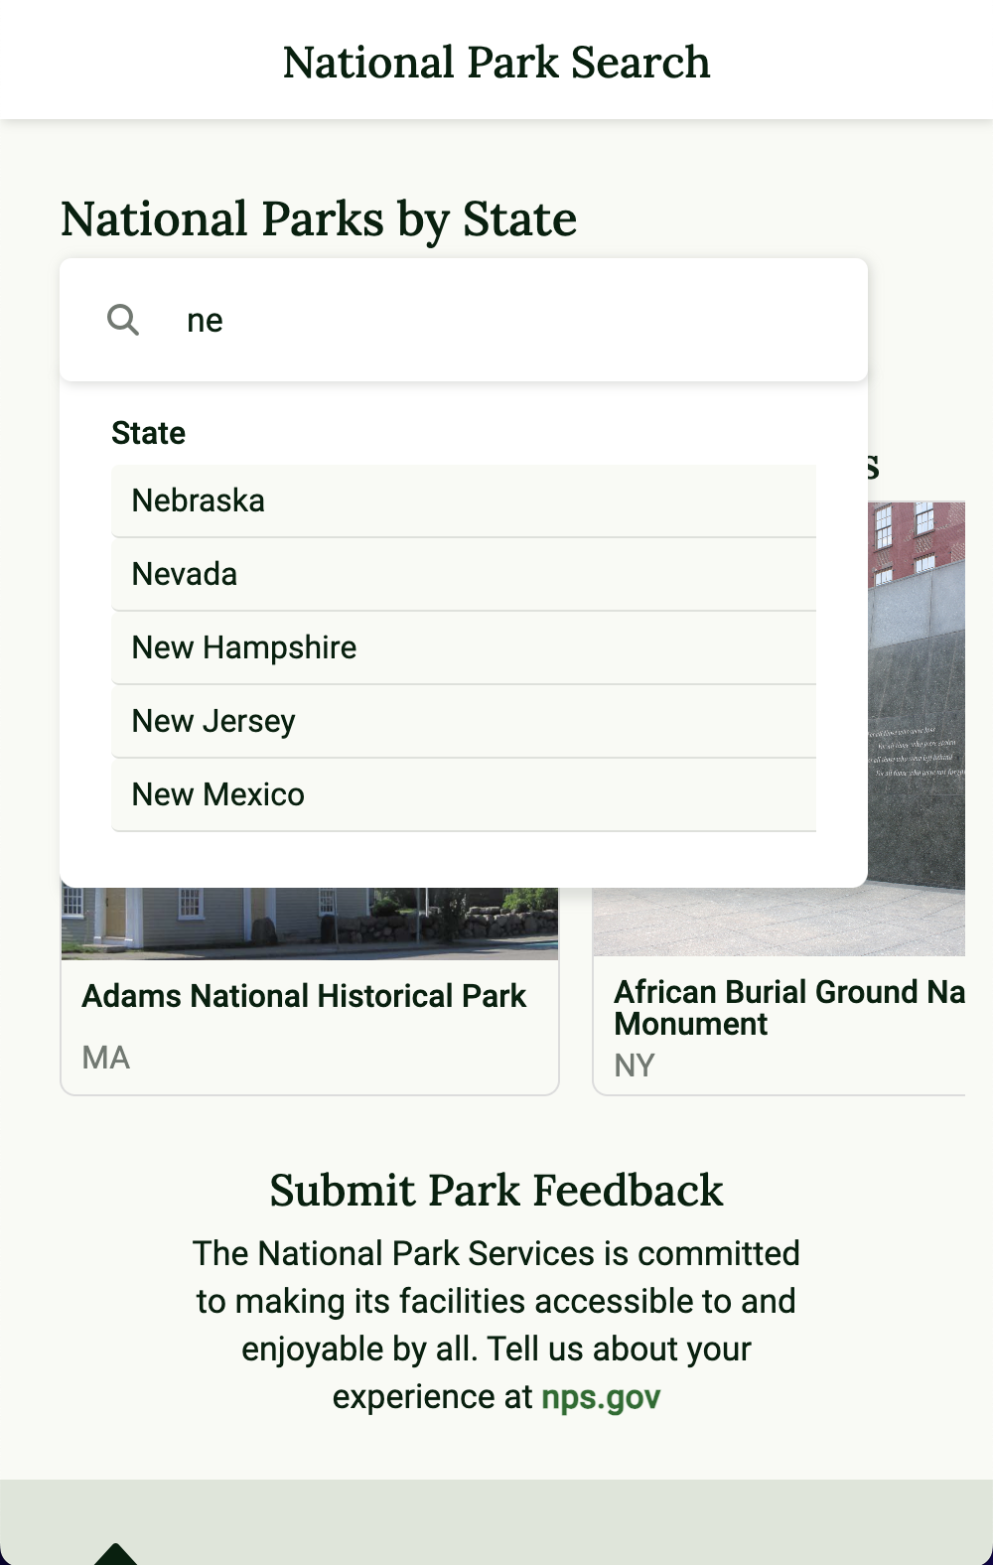This screenshot has width=993, height=1565.
Task: Click the MA state label on Adams card
Action: [x=106, y=1058]
